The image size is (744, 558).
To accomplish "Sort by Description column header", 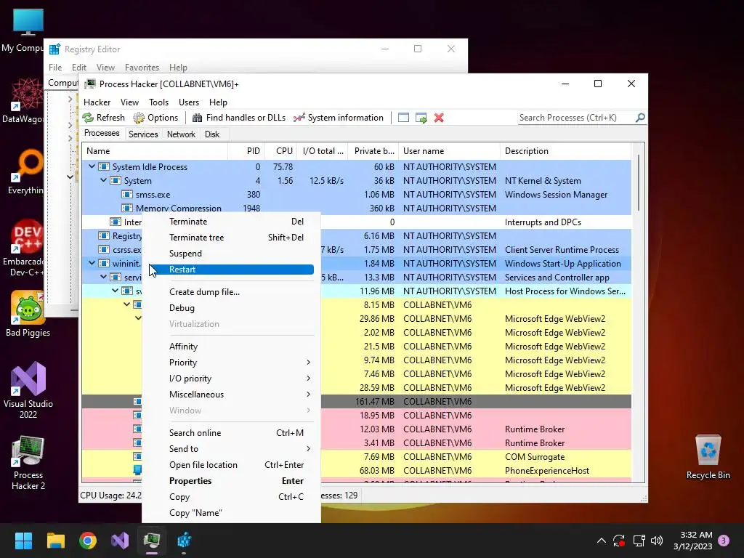I will click(565, 151).
